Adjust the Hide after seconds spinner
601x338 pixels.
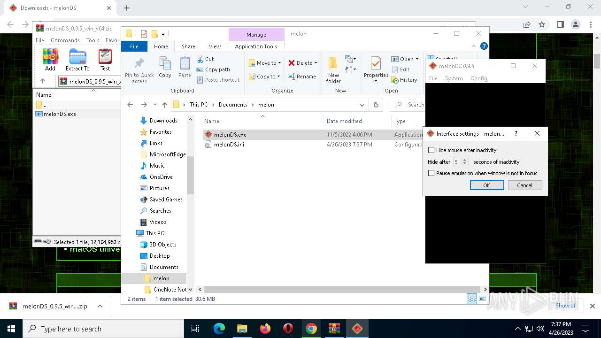(461, 161)
